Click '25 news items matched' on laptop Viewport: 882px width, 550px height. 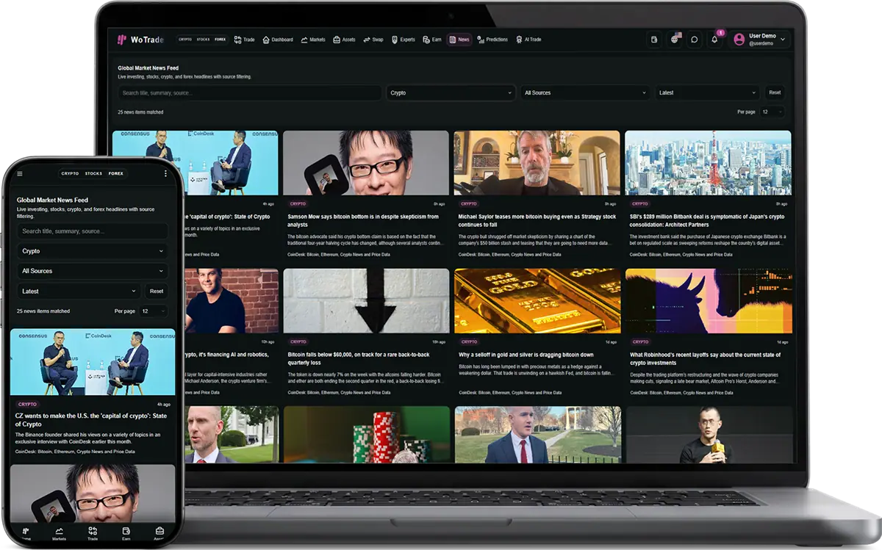pyautogui.click(x=140, y=112)
